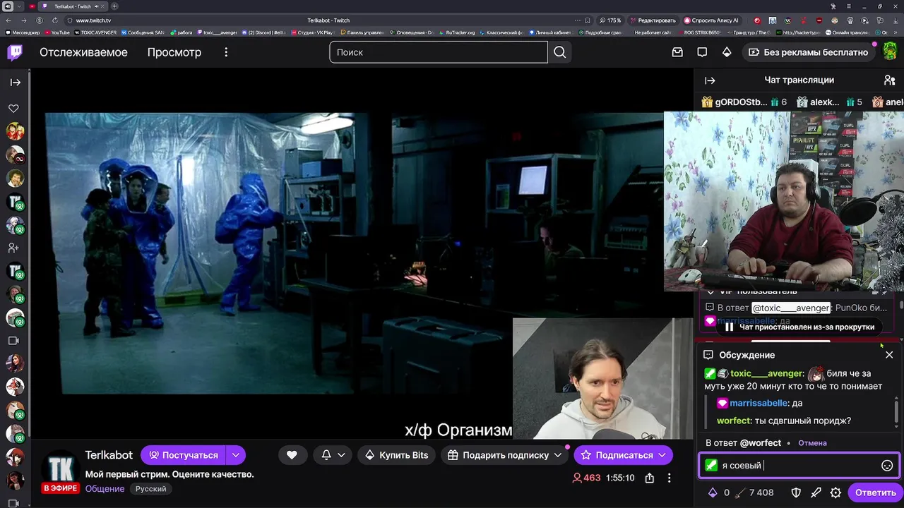Click the Постучаться button
This screenshot has height=508, width=904.
click(183, 455)
